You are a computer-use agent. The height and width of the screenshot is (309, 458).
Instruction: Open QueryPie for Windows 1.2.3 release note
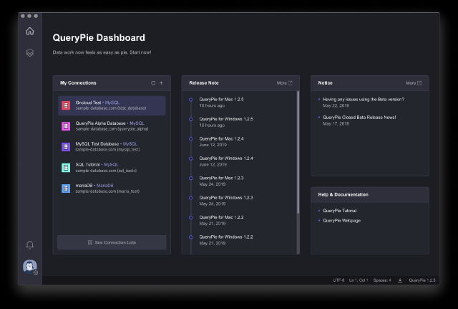click(x=226, y=197)
